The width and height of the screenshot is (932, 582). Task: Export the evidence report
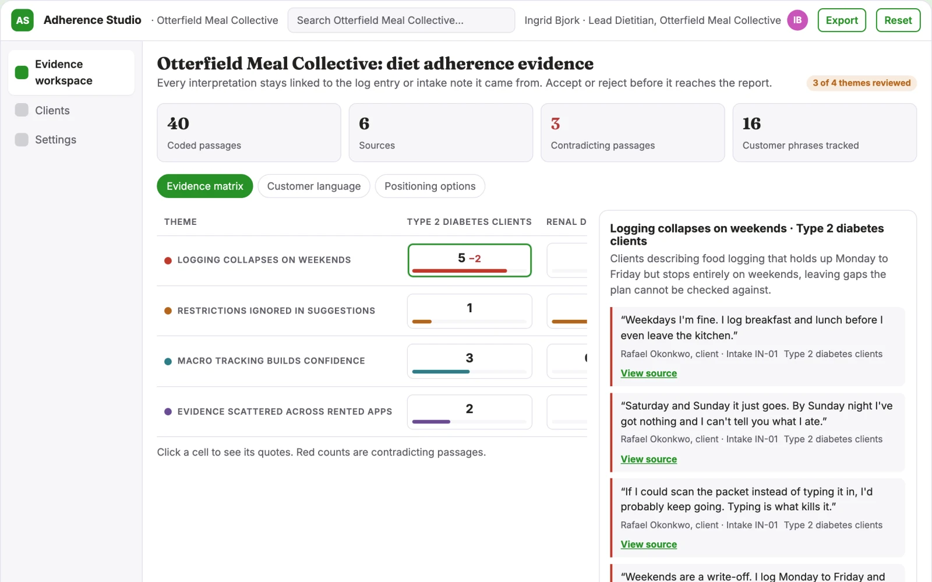click(x=842, y=20)
